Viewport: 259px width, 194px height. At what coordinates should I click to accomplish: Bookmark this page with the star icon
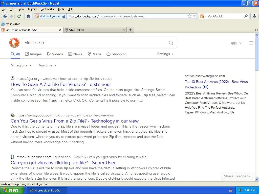pyautogui.click(x=189, y=16)
